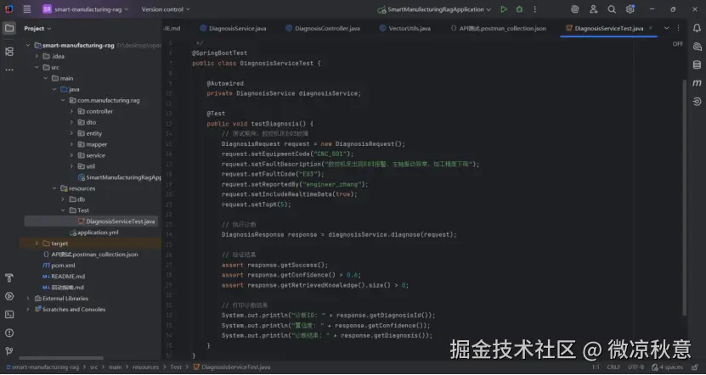Open Terminal tool window
This screenshot has width=706, height=375.
tap(9, 314)
